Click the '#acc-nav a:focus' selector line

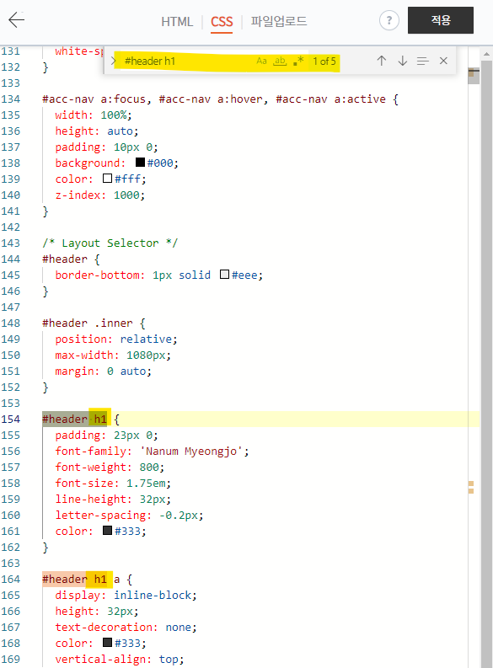point(220,99)
